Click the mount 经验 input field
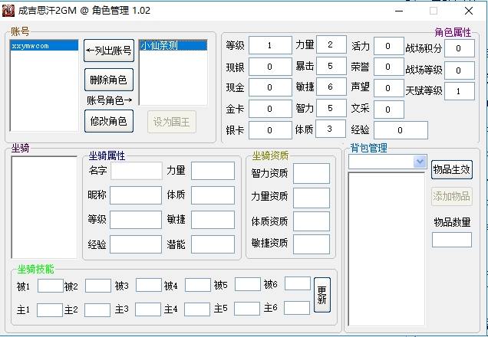Viewport: 488px width, 337px height. 136,244
